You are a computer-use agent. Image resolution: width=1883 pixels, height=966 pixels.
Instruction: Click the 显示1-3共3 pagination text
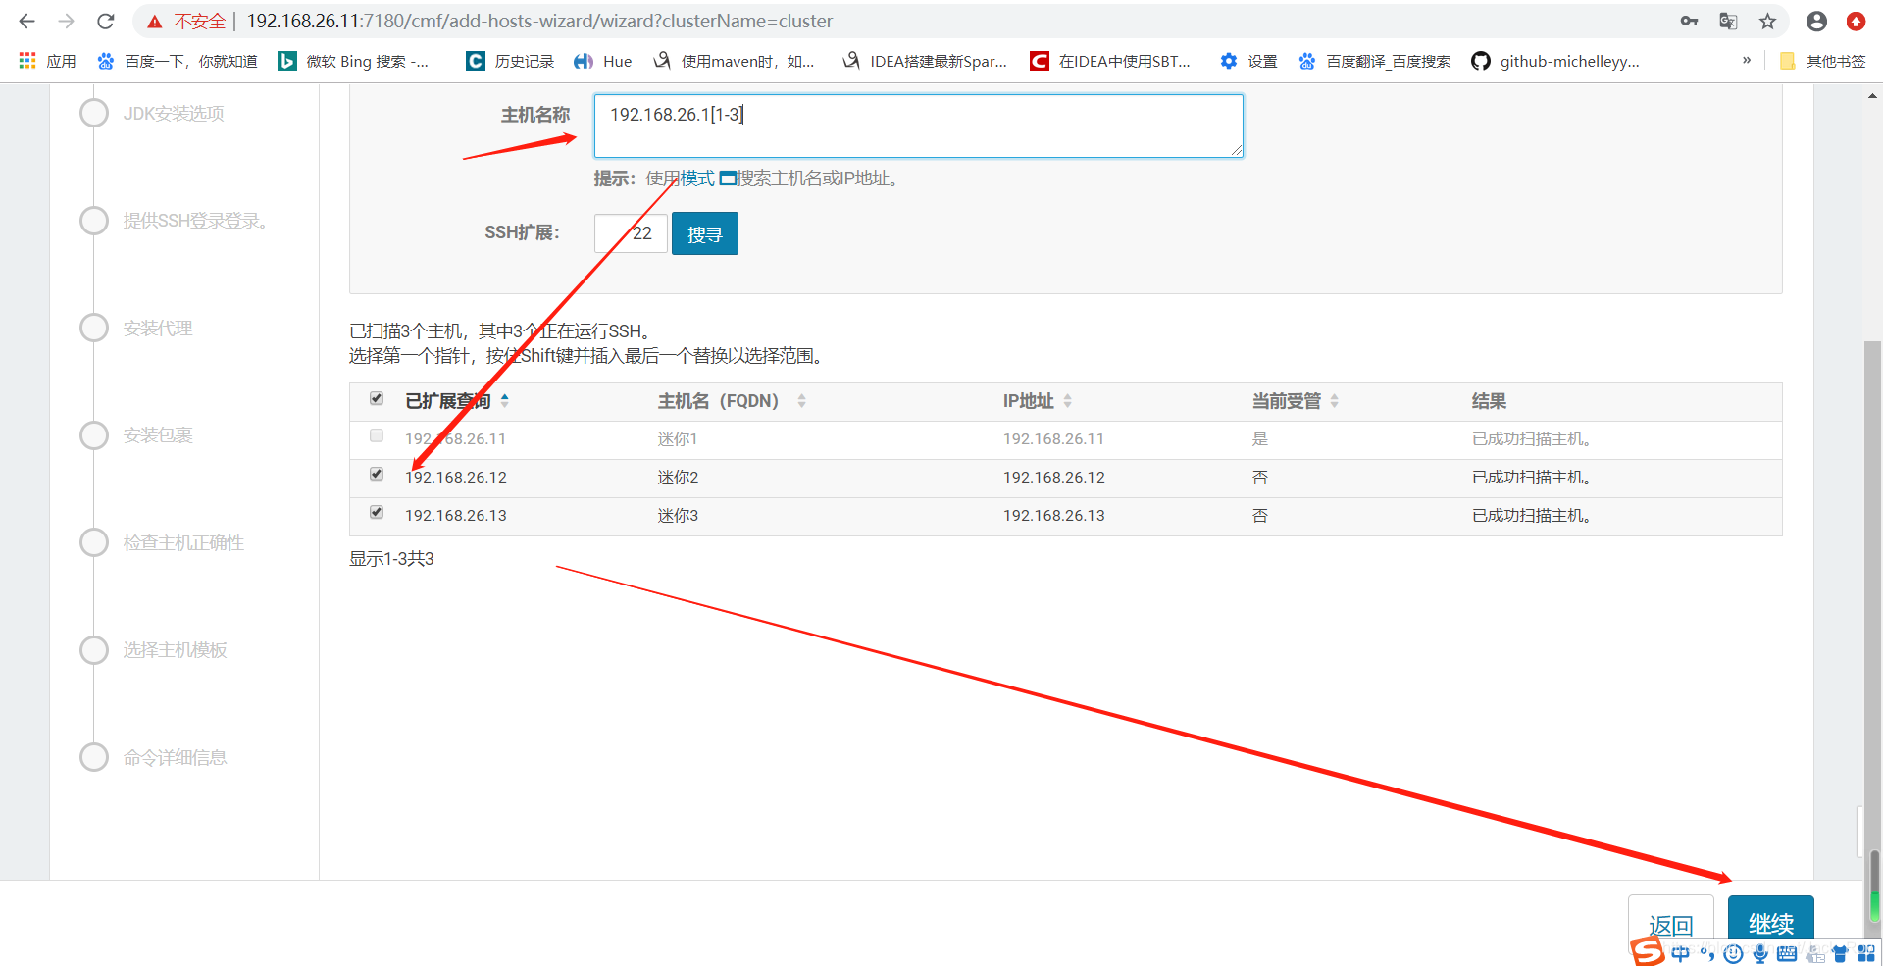(x=391, y=559)
